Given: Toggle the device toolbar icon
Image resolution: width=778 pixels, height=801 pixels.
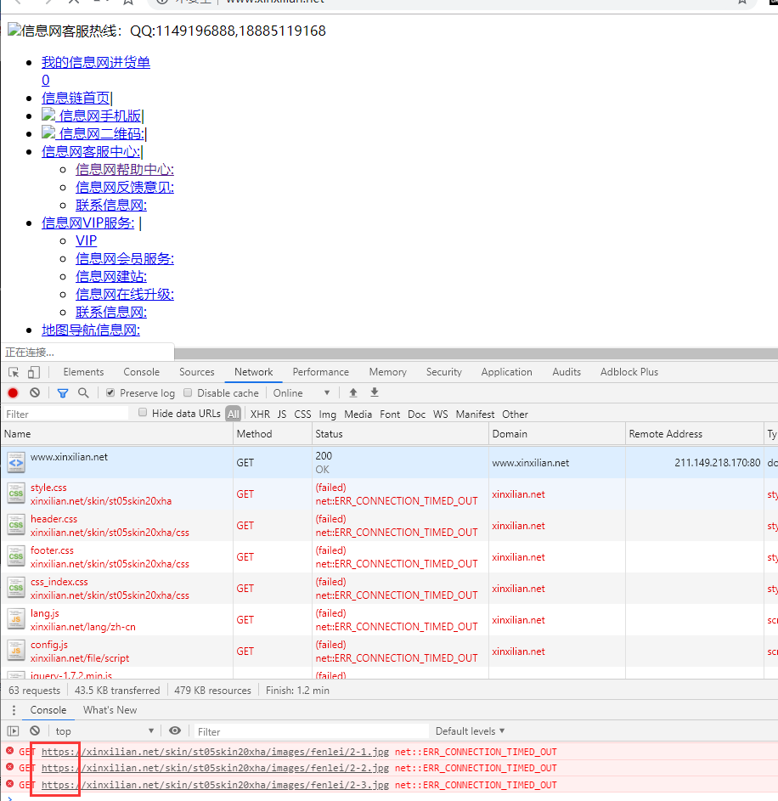Looking at the screenshot, I should click(33, 372).
